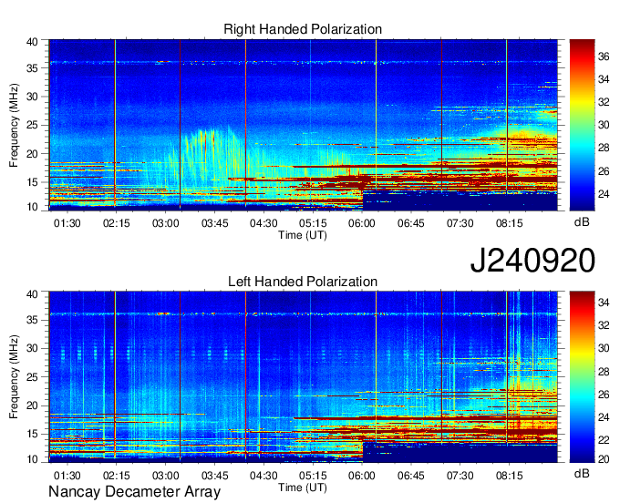Viewport: 620px width, 503px height.
Task: Click the 40 MHz tick of Right Handed plot
Action: 32,42
